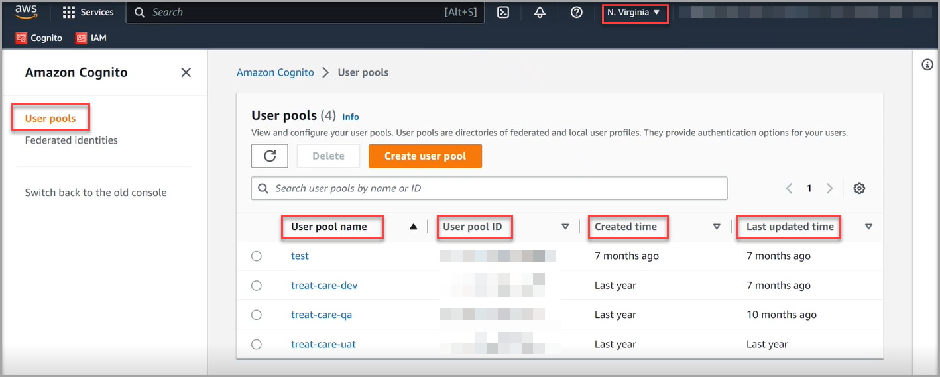Choose Switch back to the old console
This screenshot has height=377, width=940.
tap(96, 193)
